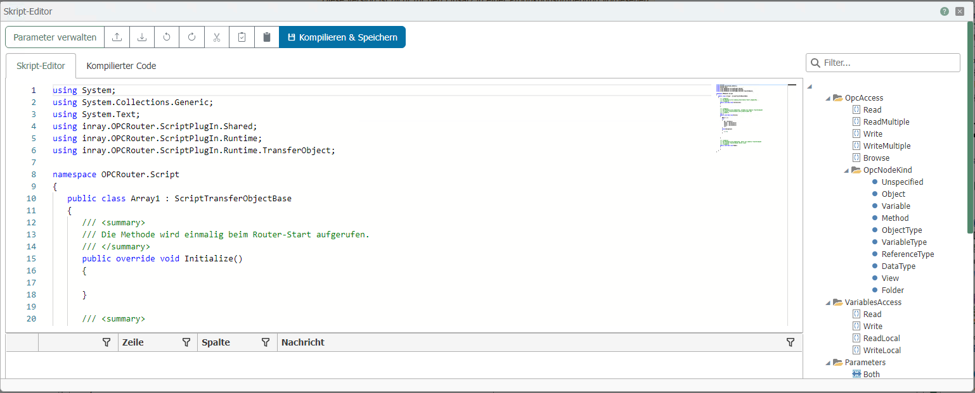Click the solid clipboard paste icon
The width and height of the screenshot is (975, 393).
tap(267, 37)
